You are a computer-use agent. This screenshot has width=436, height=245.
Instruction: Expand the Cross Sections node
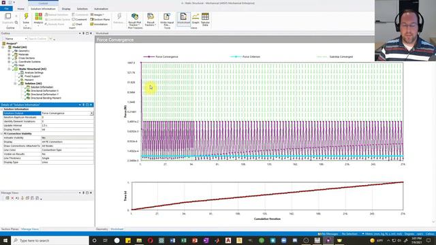tap(9, 58)
